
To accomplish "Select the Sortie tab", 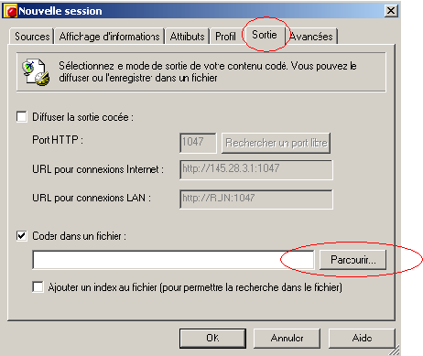I will pyautogui.click(x=265, y=35).
